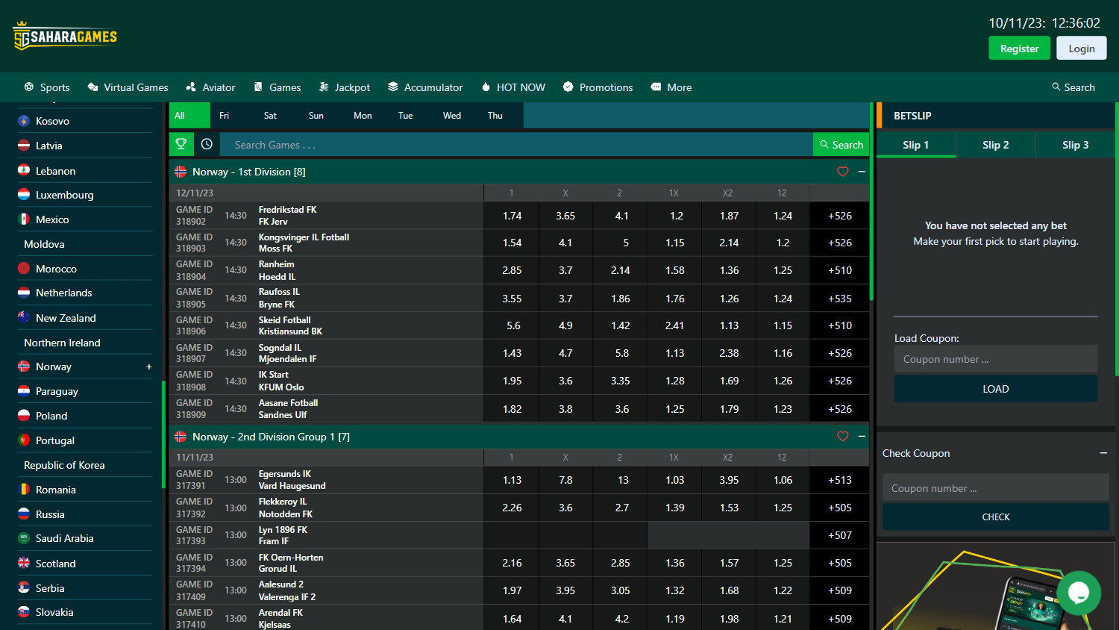Click the SaharaGames logo
This screenshot has width=1119, height=630.
[65, 36]
